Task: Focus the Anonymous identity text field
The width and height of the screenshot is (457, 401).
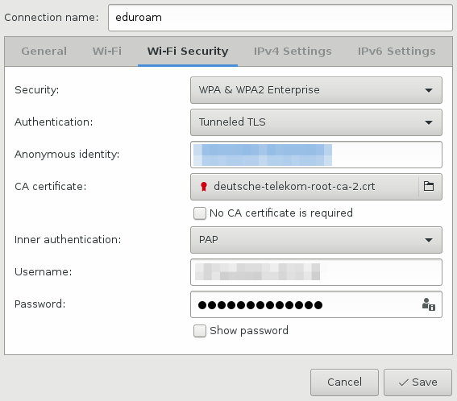Action: tap(316, 155)
